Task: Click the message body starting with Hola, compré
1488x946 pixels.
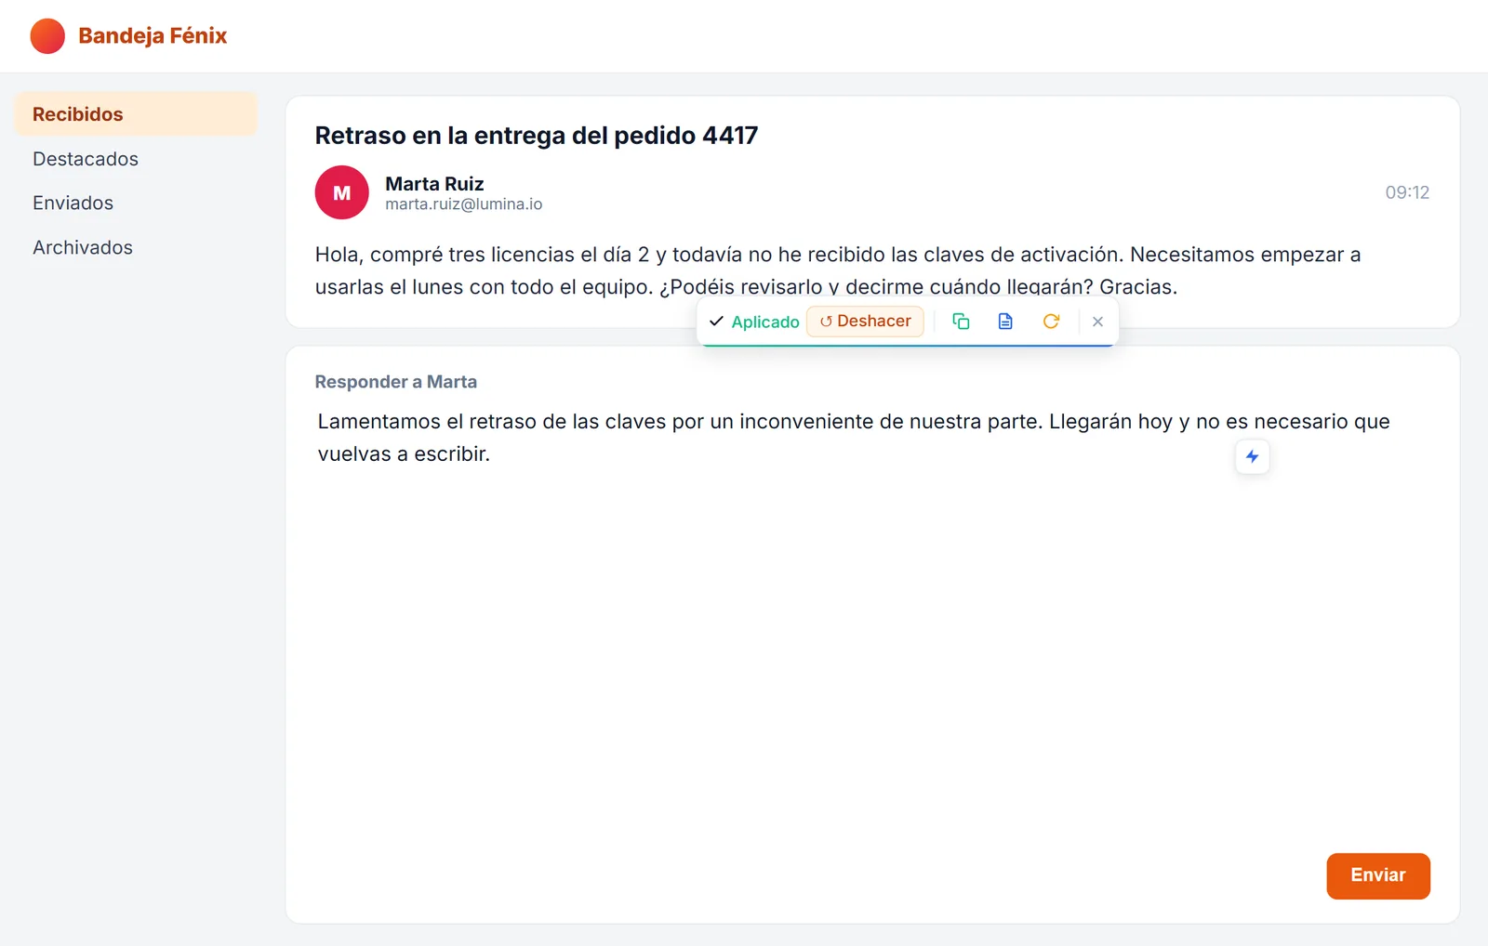Action: (838, 270)
